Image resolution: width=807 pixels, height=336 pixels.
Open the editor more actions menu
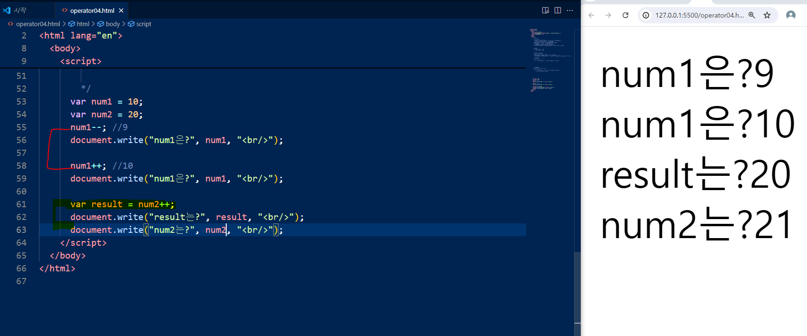pyautogui.click(x=570, y=10)
